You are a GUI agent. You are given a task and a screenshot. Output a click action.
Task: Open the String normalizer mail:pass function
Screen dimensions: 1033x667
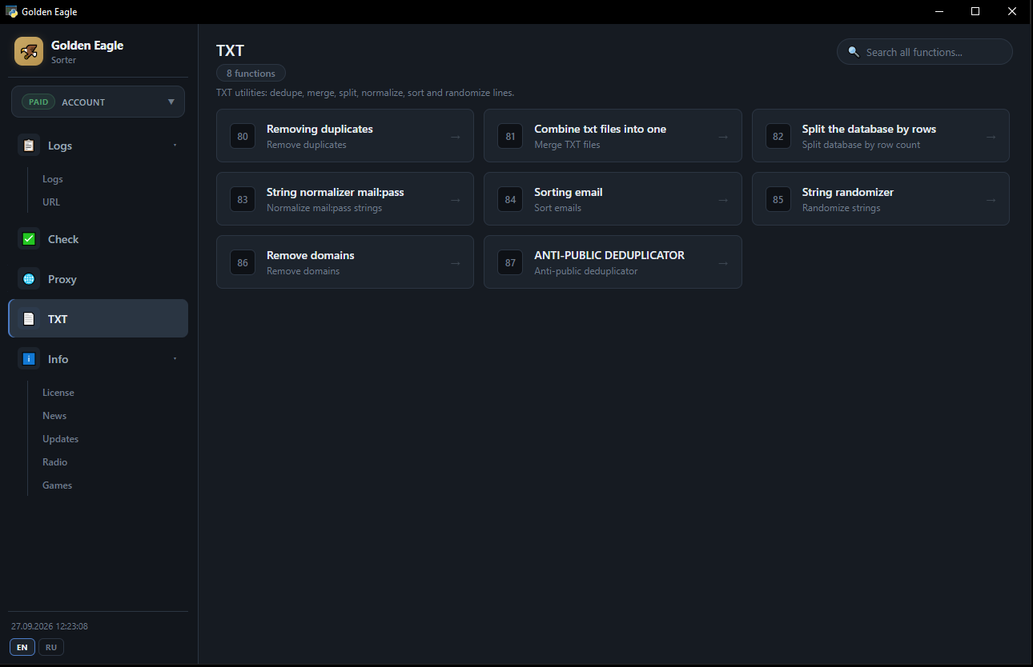[345, 199]
